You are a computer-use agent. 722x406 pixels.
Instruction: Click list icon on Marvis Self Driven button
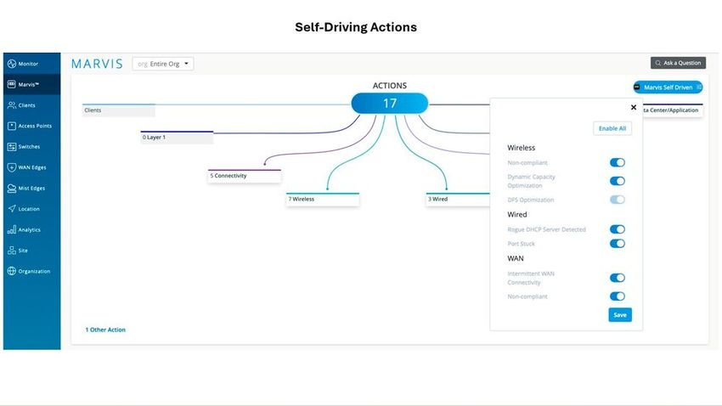tap(698, 87)
